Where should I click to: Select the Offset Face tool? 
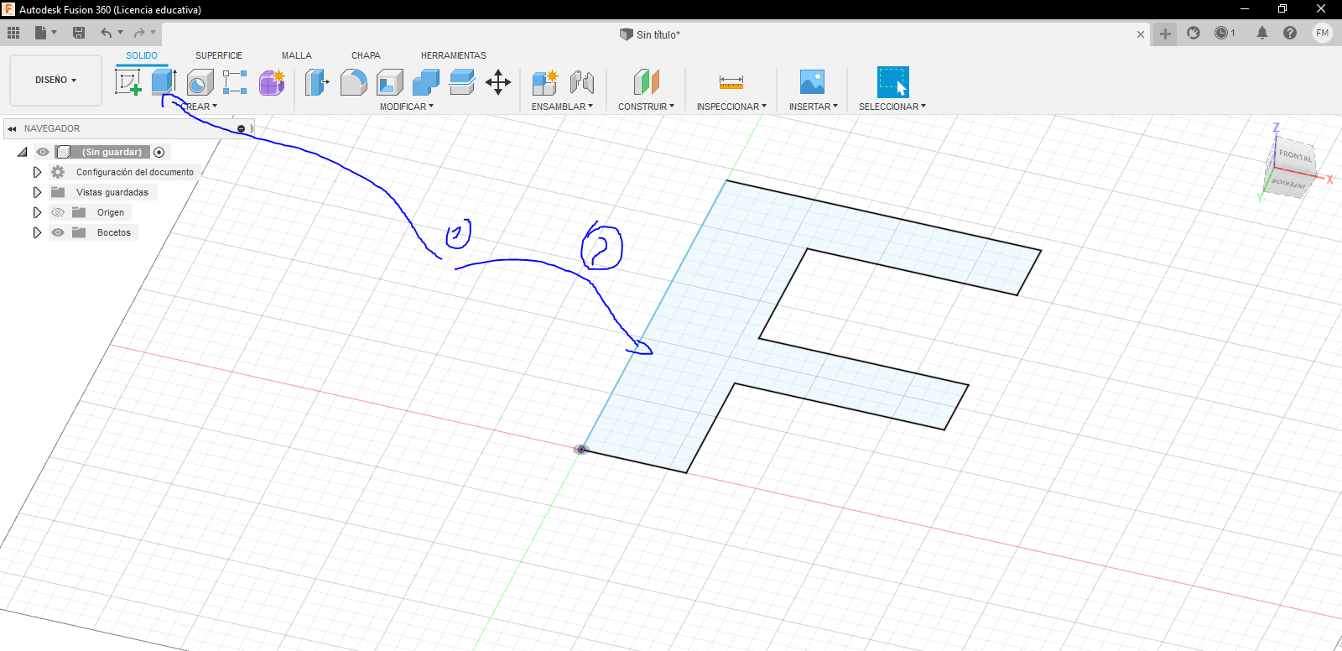pyautogui.click(x=462, y=82)
